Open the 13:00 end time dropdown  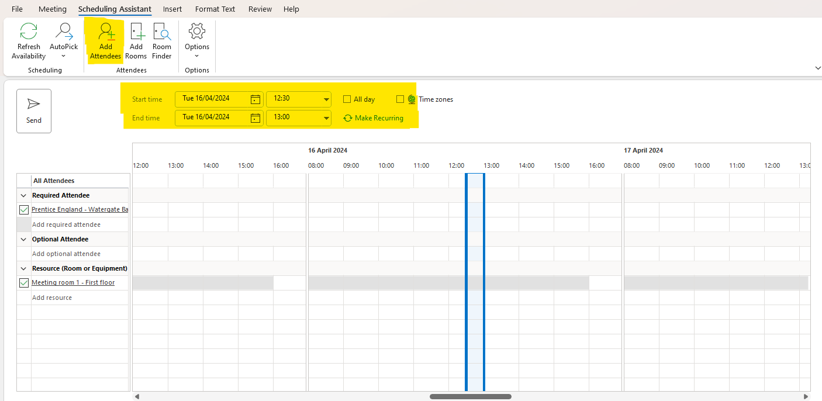click(x=326, y=118)
